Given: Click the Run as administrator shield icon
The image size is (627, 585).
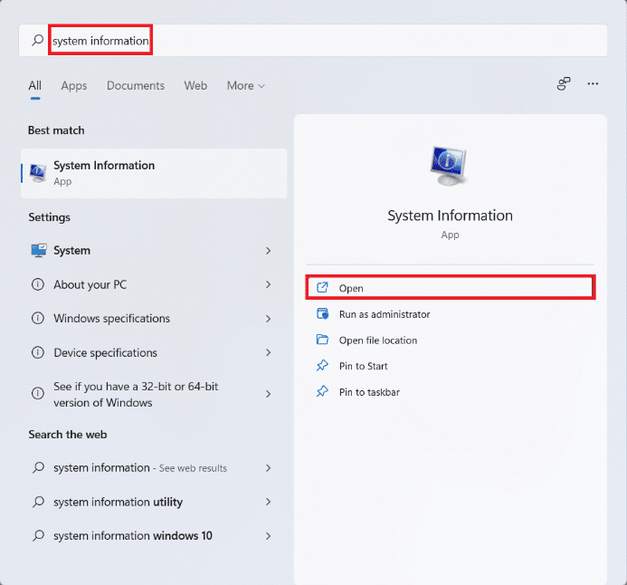Looking at the screenshot, I should (322, 314).
